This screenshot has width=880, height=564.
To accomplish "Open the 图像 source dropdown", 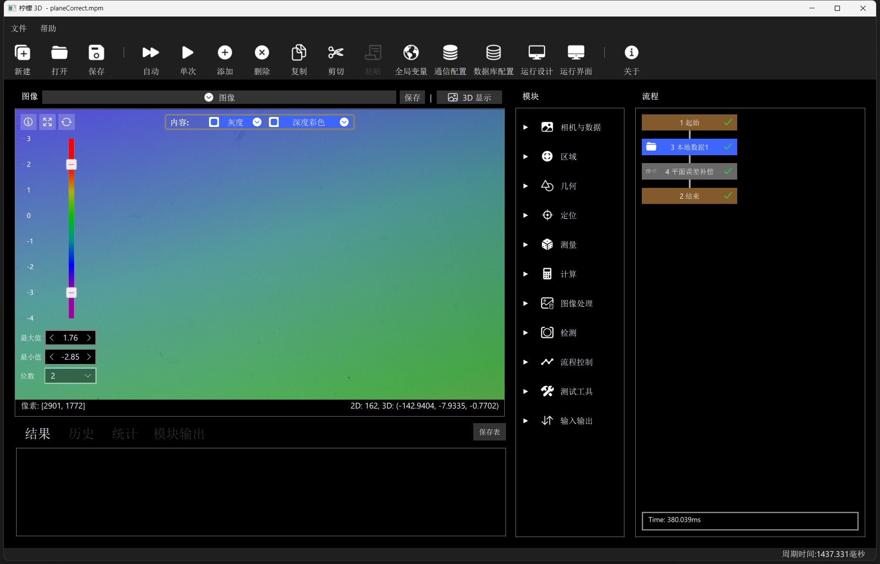I will [x=219, y=97].
